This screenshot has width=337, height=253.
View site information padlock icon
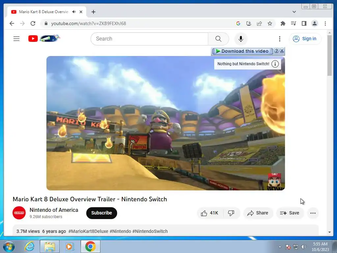[x=46, y=23]
